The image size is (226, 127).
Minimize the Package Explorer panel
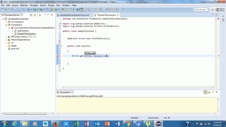click(48, 15)
